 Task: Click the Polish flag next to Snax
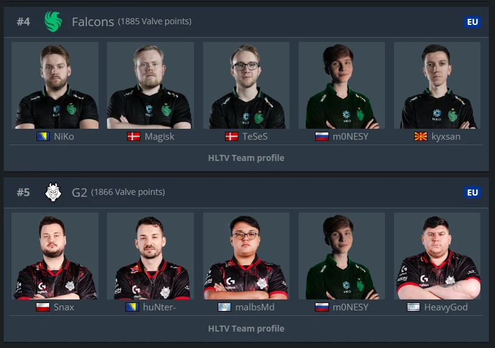[43, 307]
